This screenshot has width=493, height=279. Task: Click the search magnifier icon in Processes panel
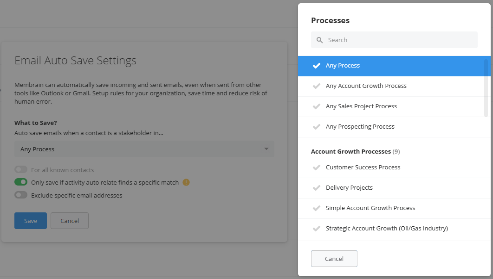319,40
